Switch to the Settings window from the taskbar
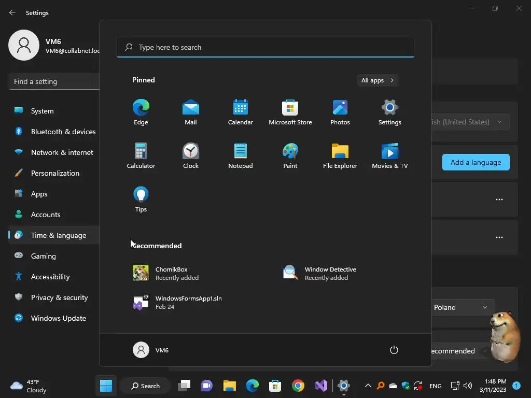The width and height of the screenshot is (531, 398). point(343,386)
